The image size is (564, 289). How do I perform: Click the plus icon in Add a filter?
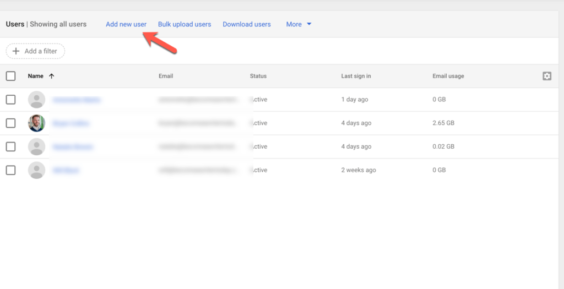pos(16,51)
